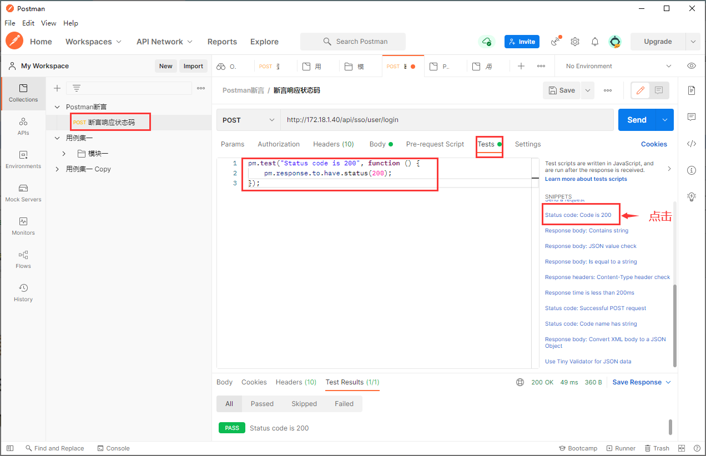Image resolution: width=706 pixels, height=456 pixels.
Task: Click the Invite button
Action: tap(522, 42)
